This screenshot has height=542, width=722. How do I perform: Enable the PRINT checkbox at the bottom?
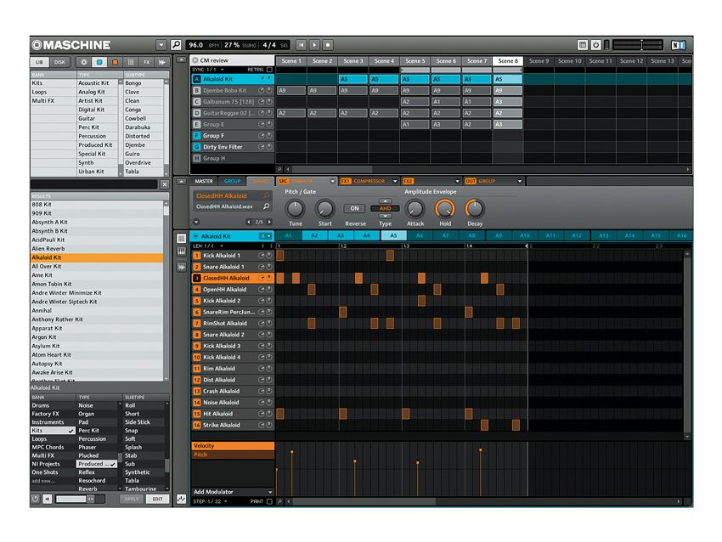click(x=270, y=501)
